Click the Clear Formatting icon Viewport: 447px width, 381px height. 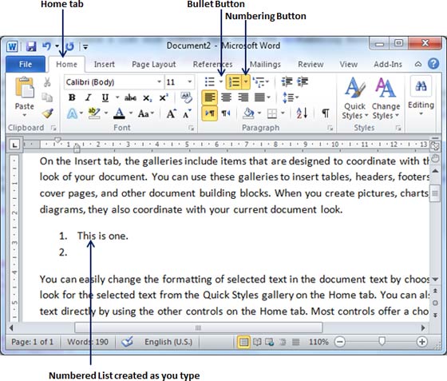(187, 97)
